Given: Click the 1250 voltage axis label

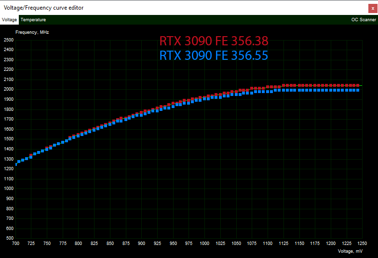Looking at the screenshot, I should tap(362, 244).
